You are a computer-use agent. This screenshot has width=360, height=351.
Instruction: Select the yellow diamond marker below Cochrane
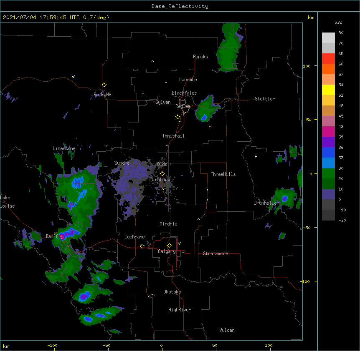[x=142, y=246]
